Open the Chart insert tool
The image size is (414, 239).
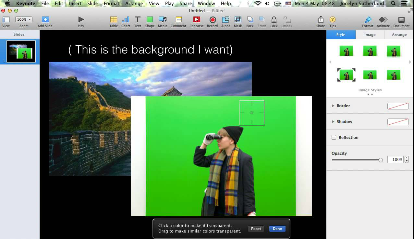click(126, 20)
